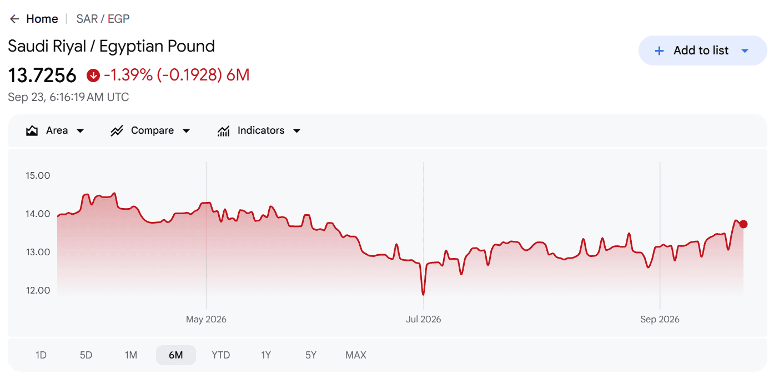Choose the YTD range tab
This screenshot has height=379, width=784.
tap(221, 355)
